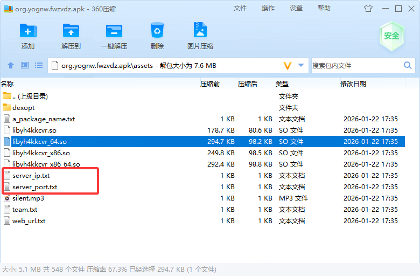This screenshot has height=276, width=420.
Task: Click the server_ip.txt document icon
Action: click(7, 175)
